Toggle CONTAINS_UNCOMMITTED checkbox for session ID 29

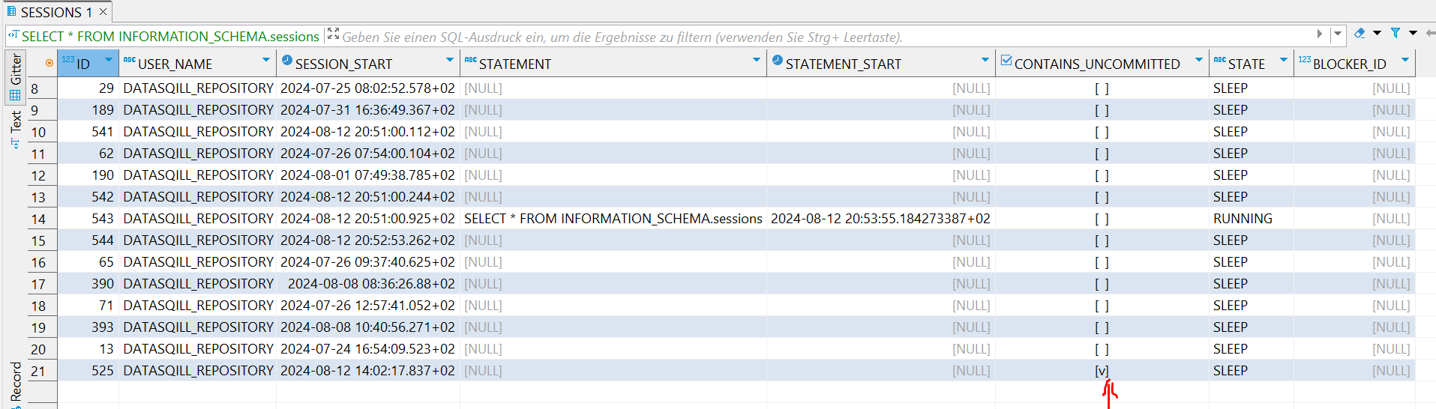(x=1102, y=88)
